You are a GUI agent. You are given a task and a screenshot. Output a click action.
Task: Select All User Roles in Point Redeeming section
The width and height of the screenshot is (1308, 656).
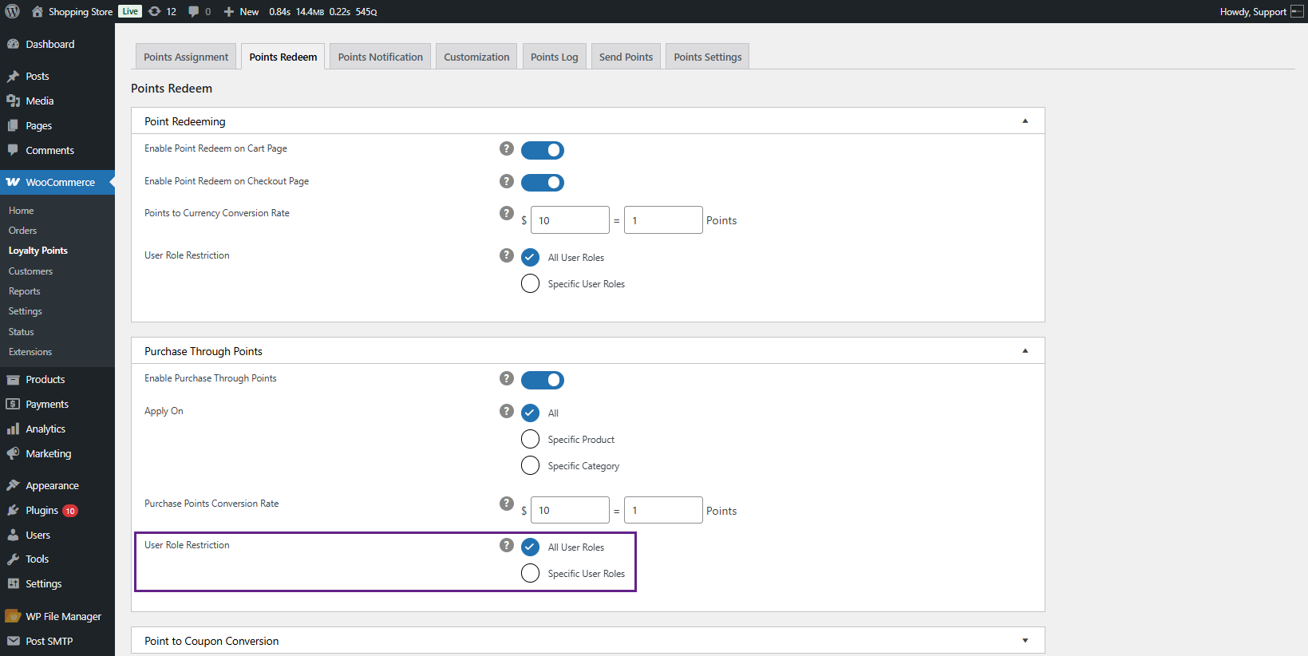[530, 257]
